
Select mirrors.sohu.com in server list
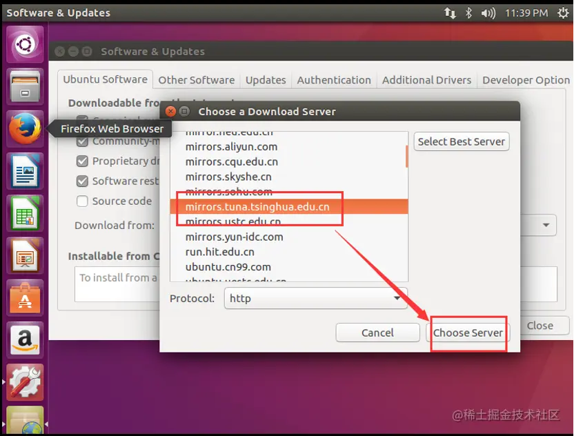tap(289, 192)
